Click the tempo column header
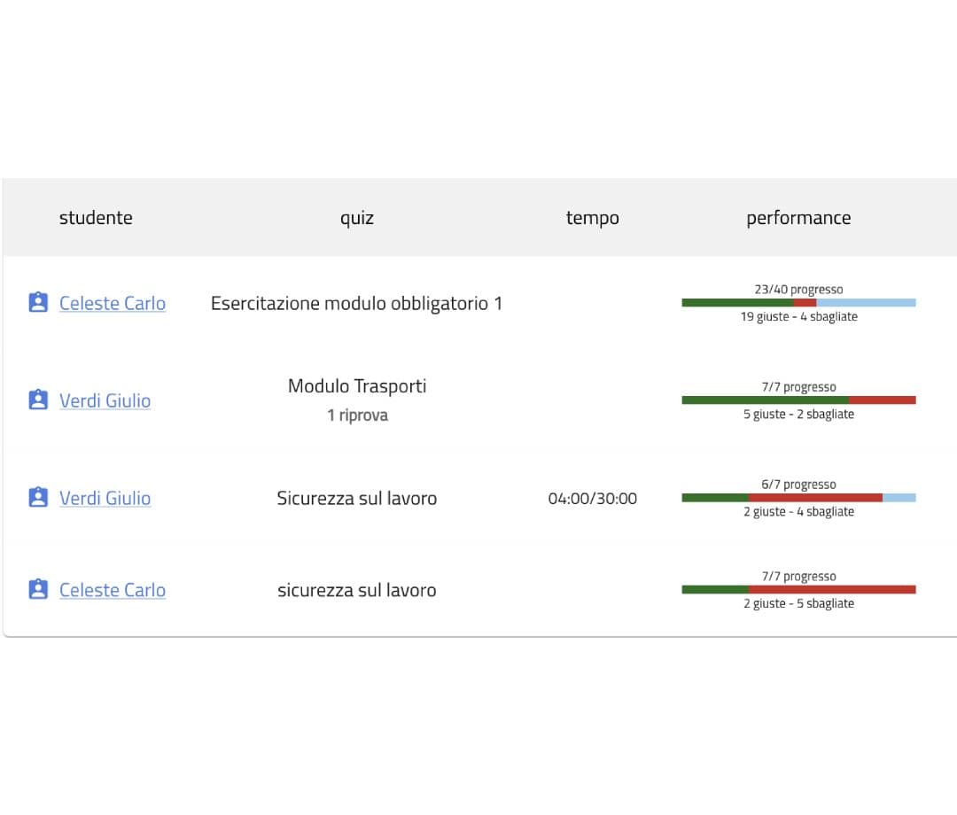This screenshot has height=815, width=957. 592,218
